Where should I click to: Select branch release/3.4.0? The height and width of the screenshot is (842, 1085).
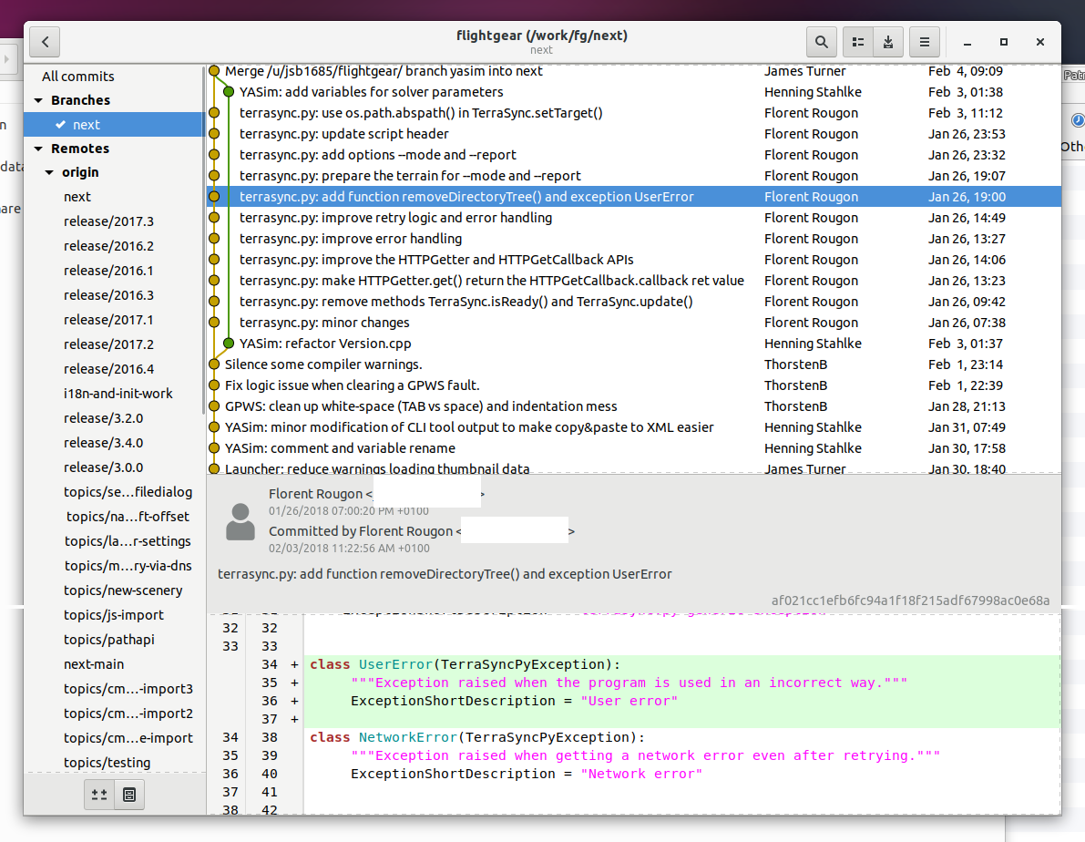115,443
